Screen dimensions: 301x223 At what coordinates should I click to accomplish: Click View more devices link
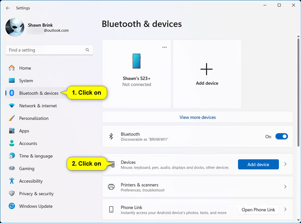point(197,117)
